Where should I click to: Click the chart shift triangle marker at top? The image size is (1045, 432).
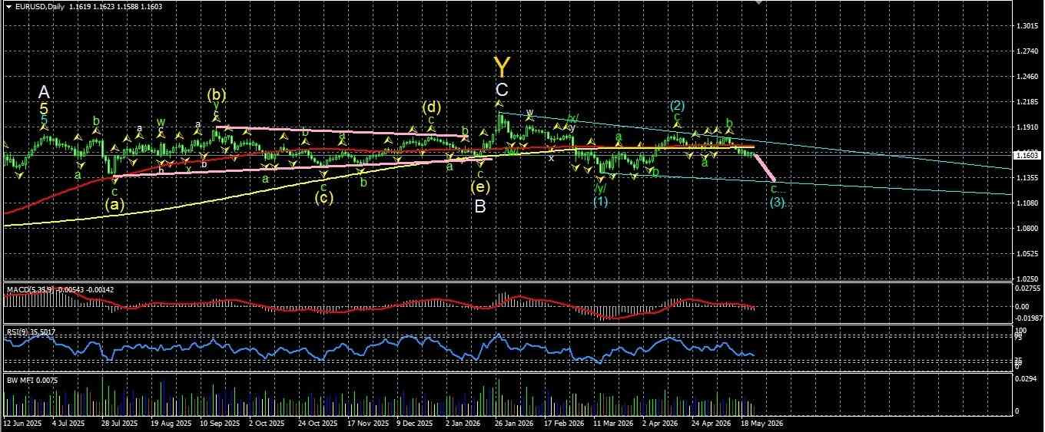(760, 2)
